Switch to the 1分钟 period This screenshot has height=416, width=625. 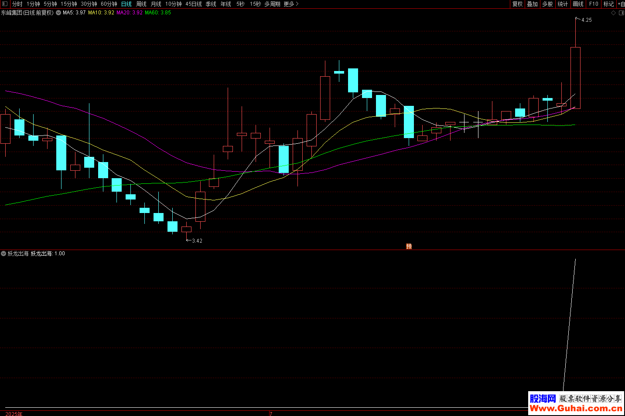[x=33, y=4]
